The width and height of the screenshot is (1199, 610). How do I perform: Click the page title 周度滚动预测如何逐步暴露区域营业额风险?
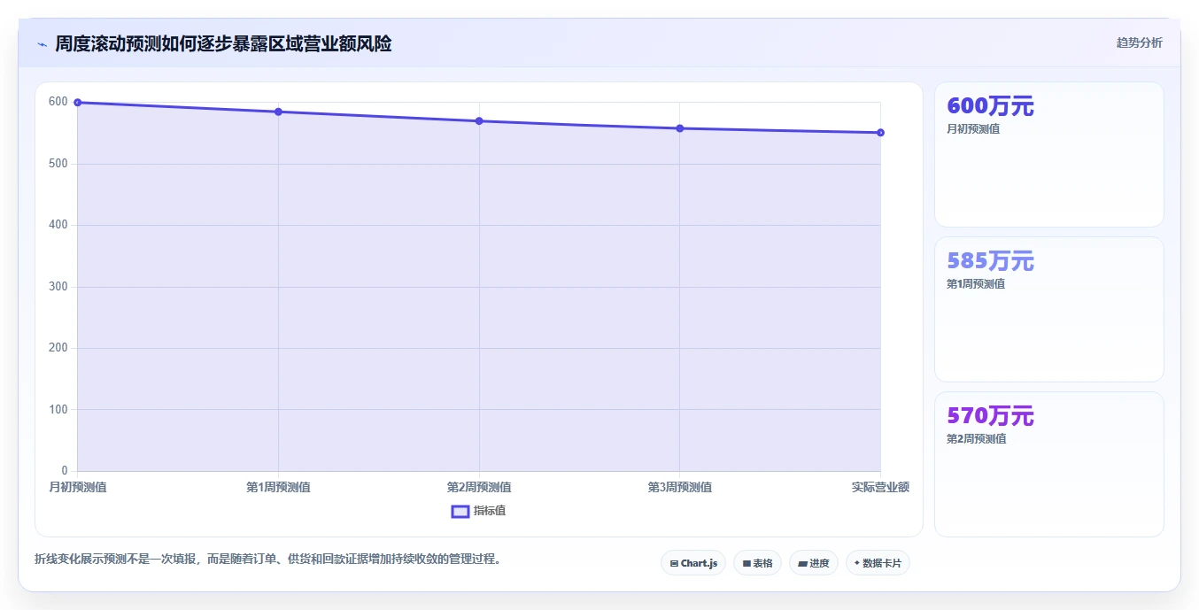pos(223,43)
